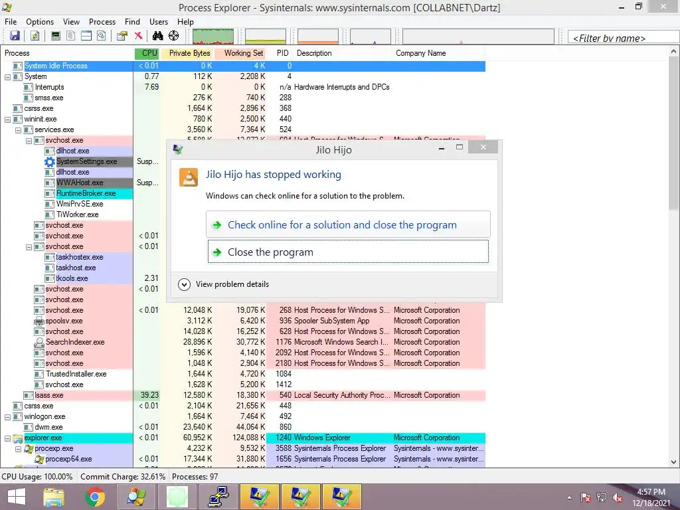
Task: Click the yellow commit history mini graph
Action: click(266, 37)
